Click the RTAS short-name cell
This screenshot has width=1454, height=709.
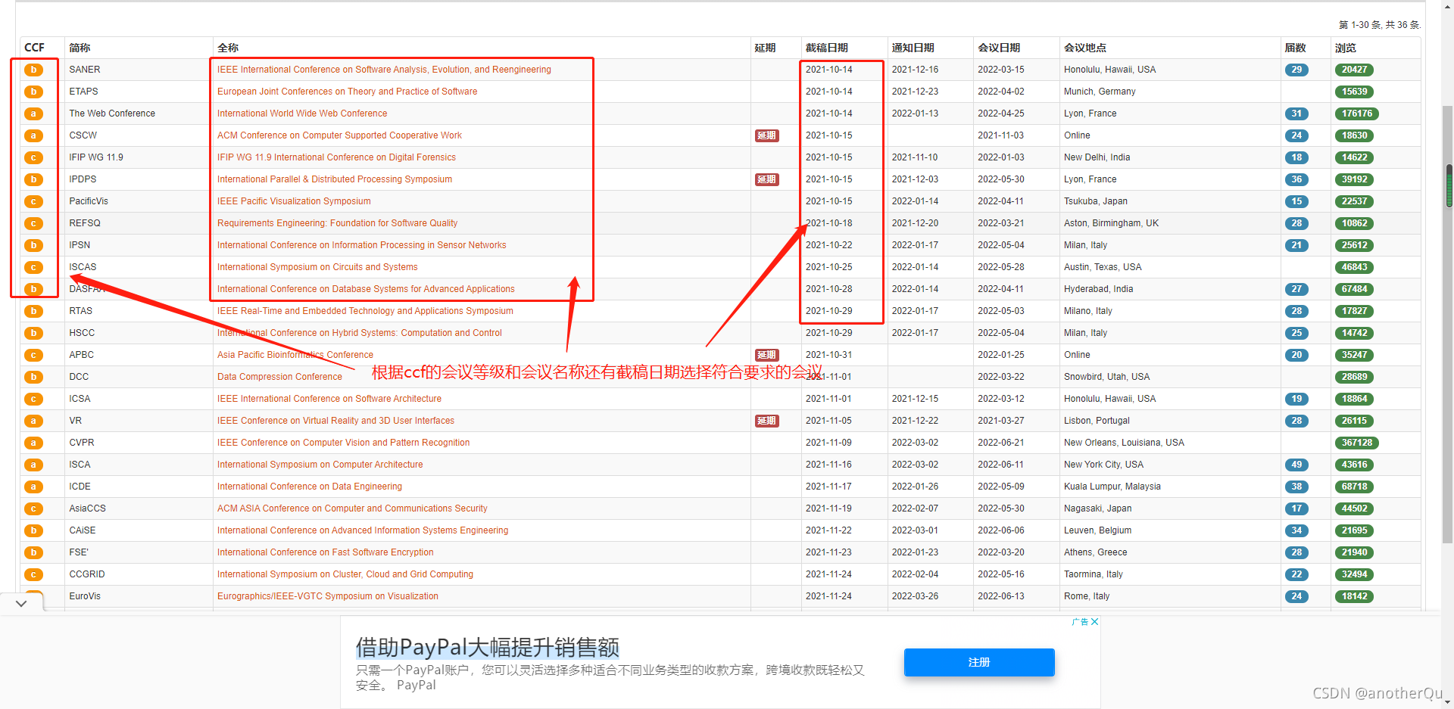point(80,311)
